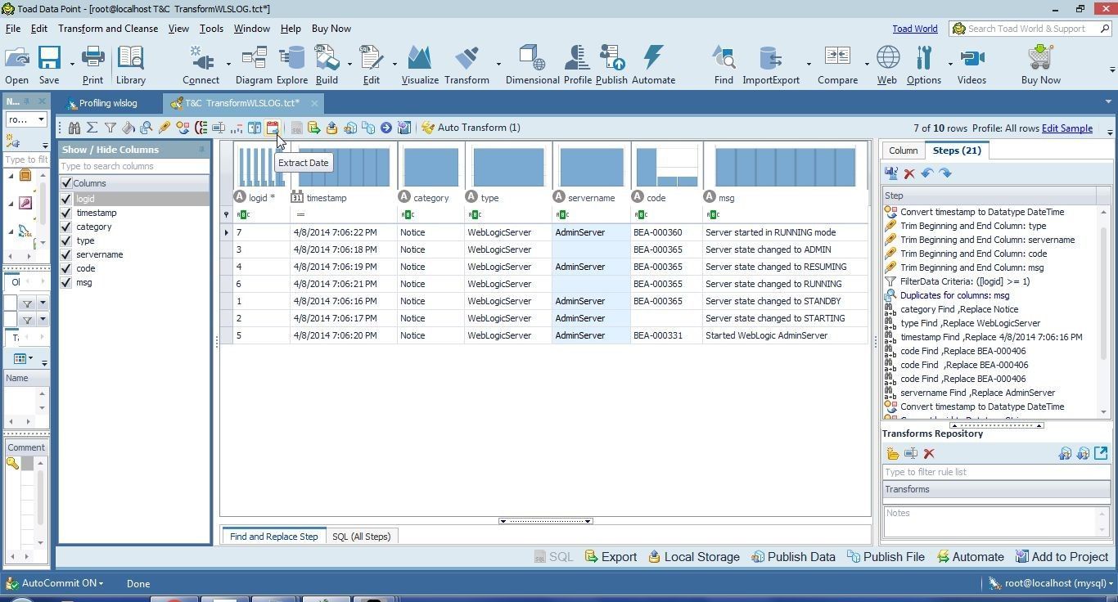1118x602 pixels.
Task: Click the Edit Sample link
Action: coord(1066,128)
